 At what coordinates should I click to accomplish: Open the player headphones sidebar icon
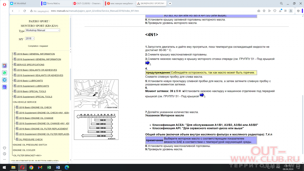[x=5, y=87]
